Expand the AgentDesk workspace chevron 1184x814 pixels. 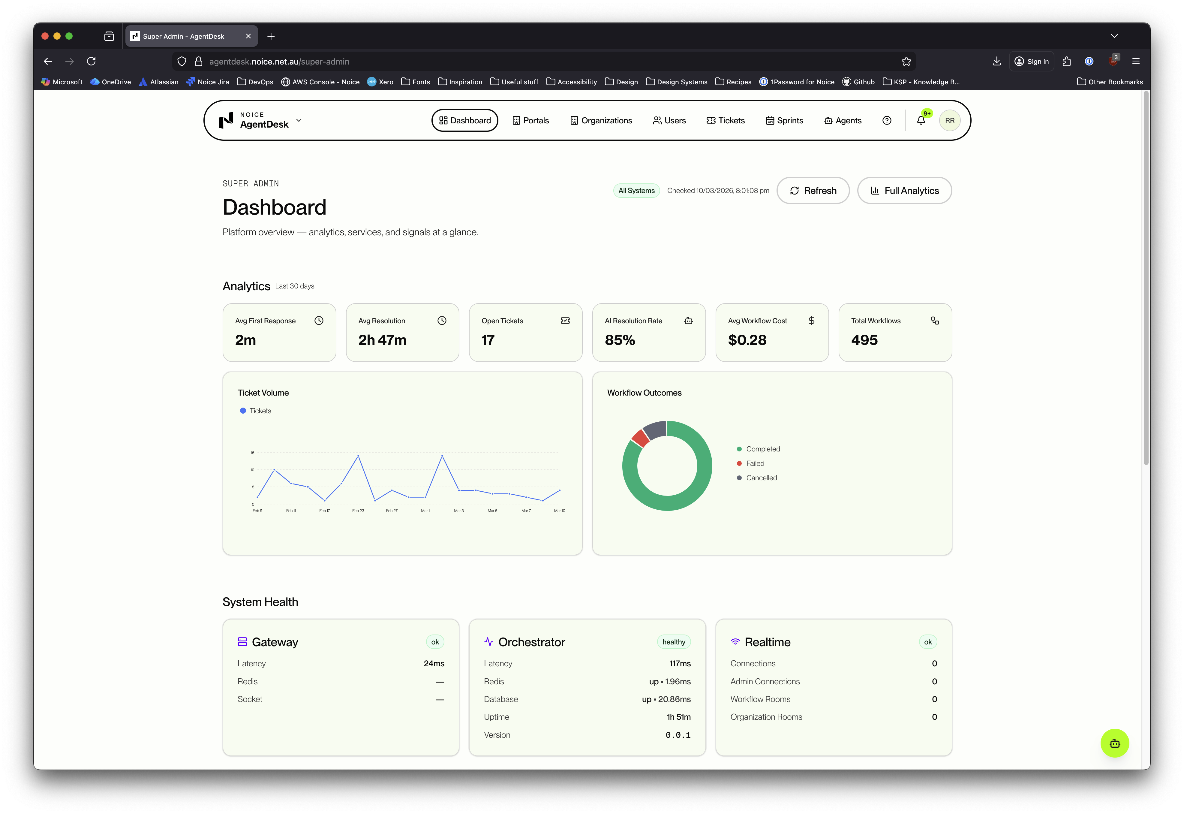coord(298,121)
